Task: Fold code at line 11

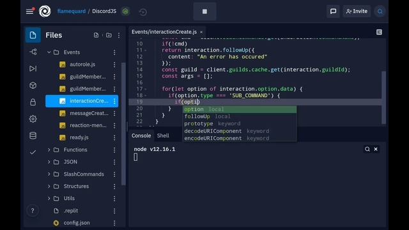Action: [x=146, y=50]
